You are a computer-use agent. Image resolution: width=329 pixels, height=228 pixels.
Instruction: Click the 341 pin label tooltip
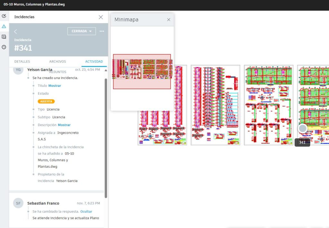302,143
